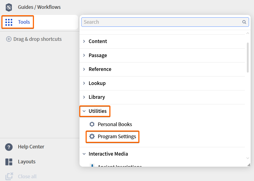Image resolution: width=254 pixels, height=181 pixels.
Task: Click the Utilities category label
Action: 97,111
